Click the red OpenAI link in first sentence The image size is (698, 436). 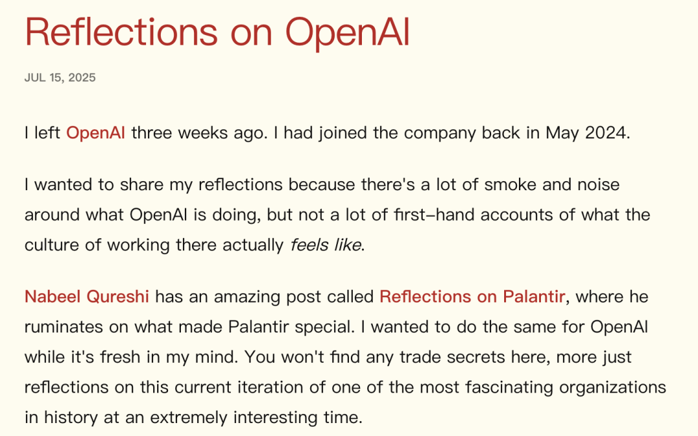95,133
